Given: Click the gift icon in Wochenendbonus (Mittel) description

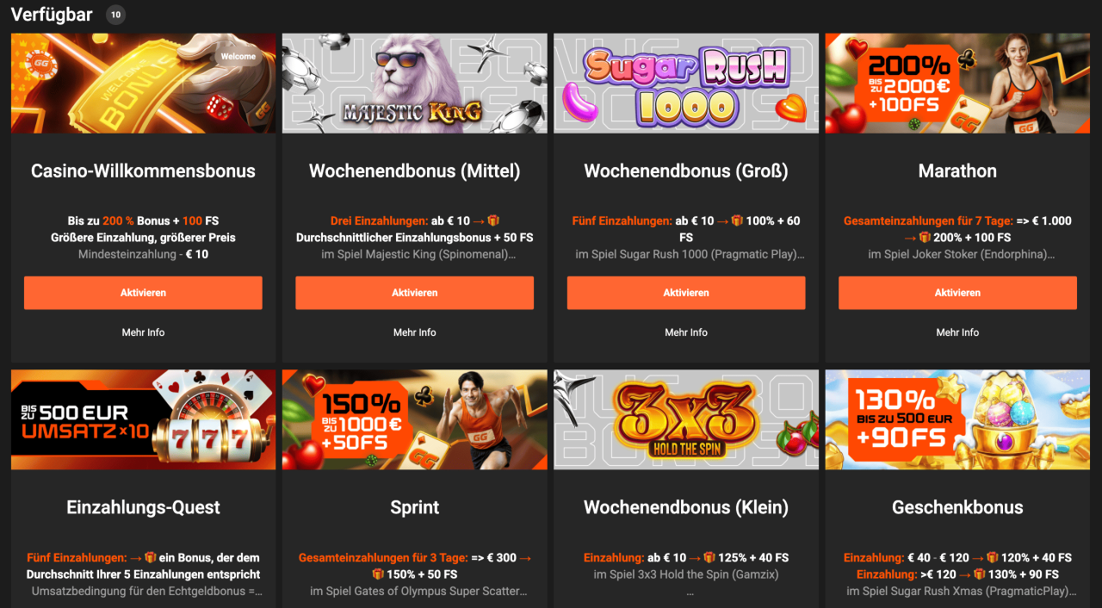Looking at the screenshot, I should (493, 221).
